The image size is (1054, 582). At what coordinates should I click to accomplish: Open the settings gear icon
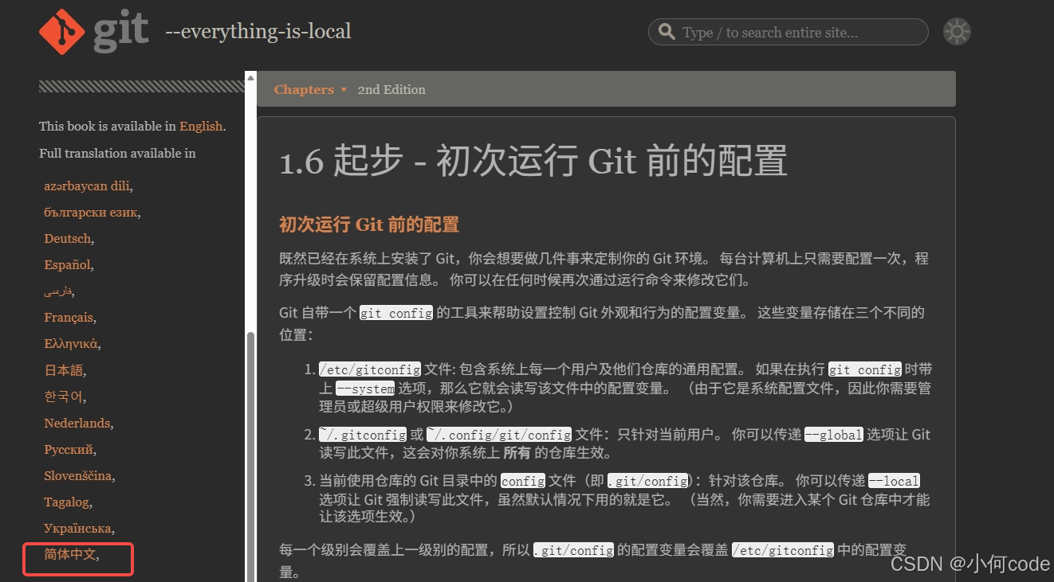956,31
